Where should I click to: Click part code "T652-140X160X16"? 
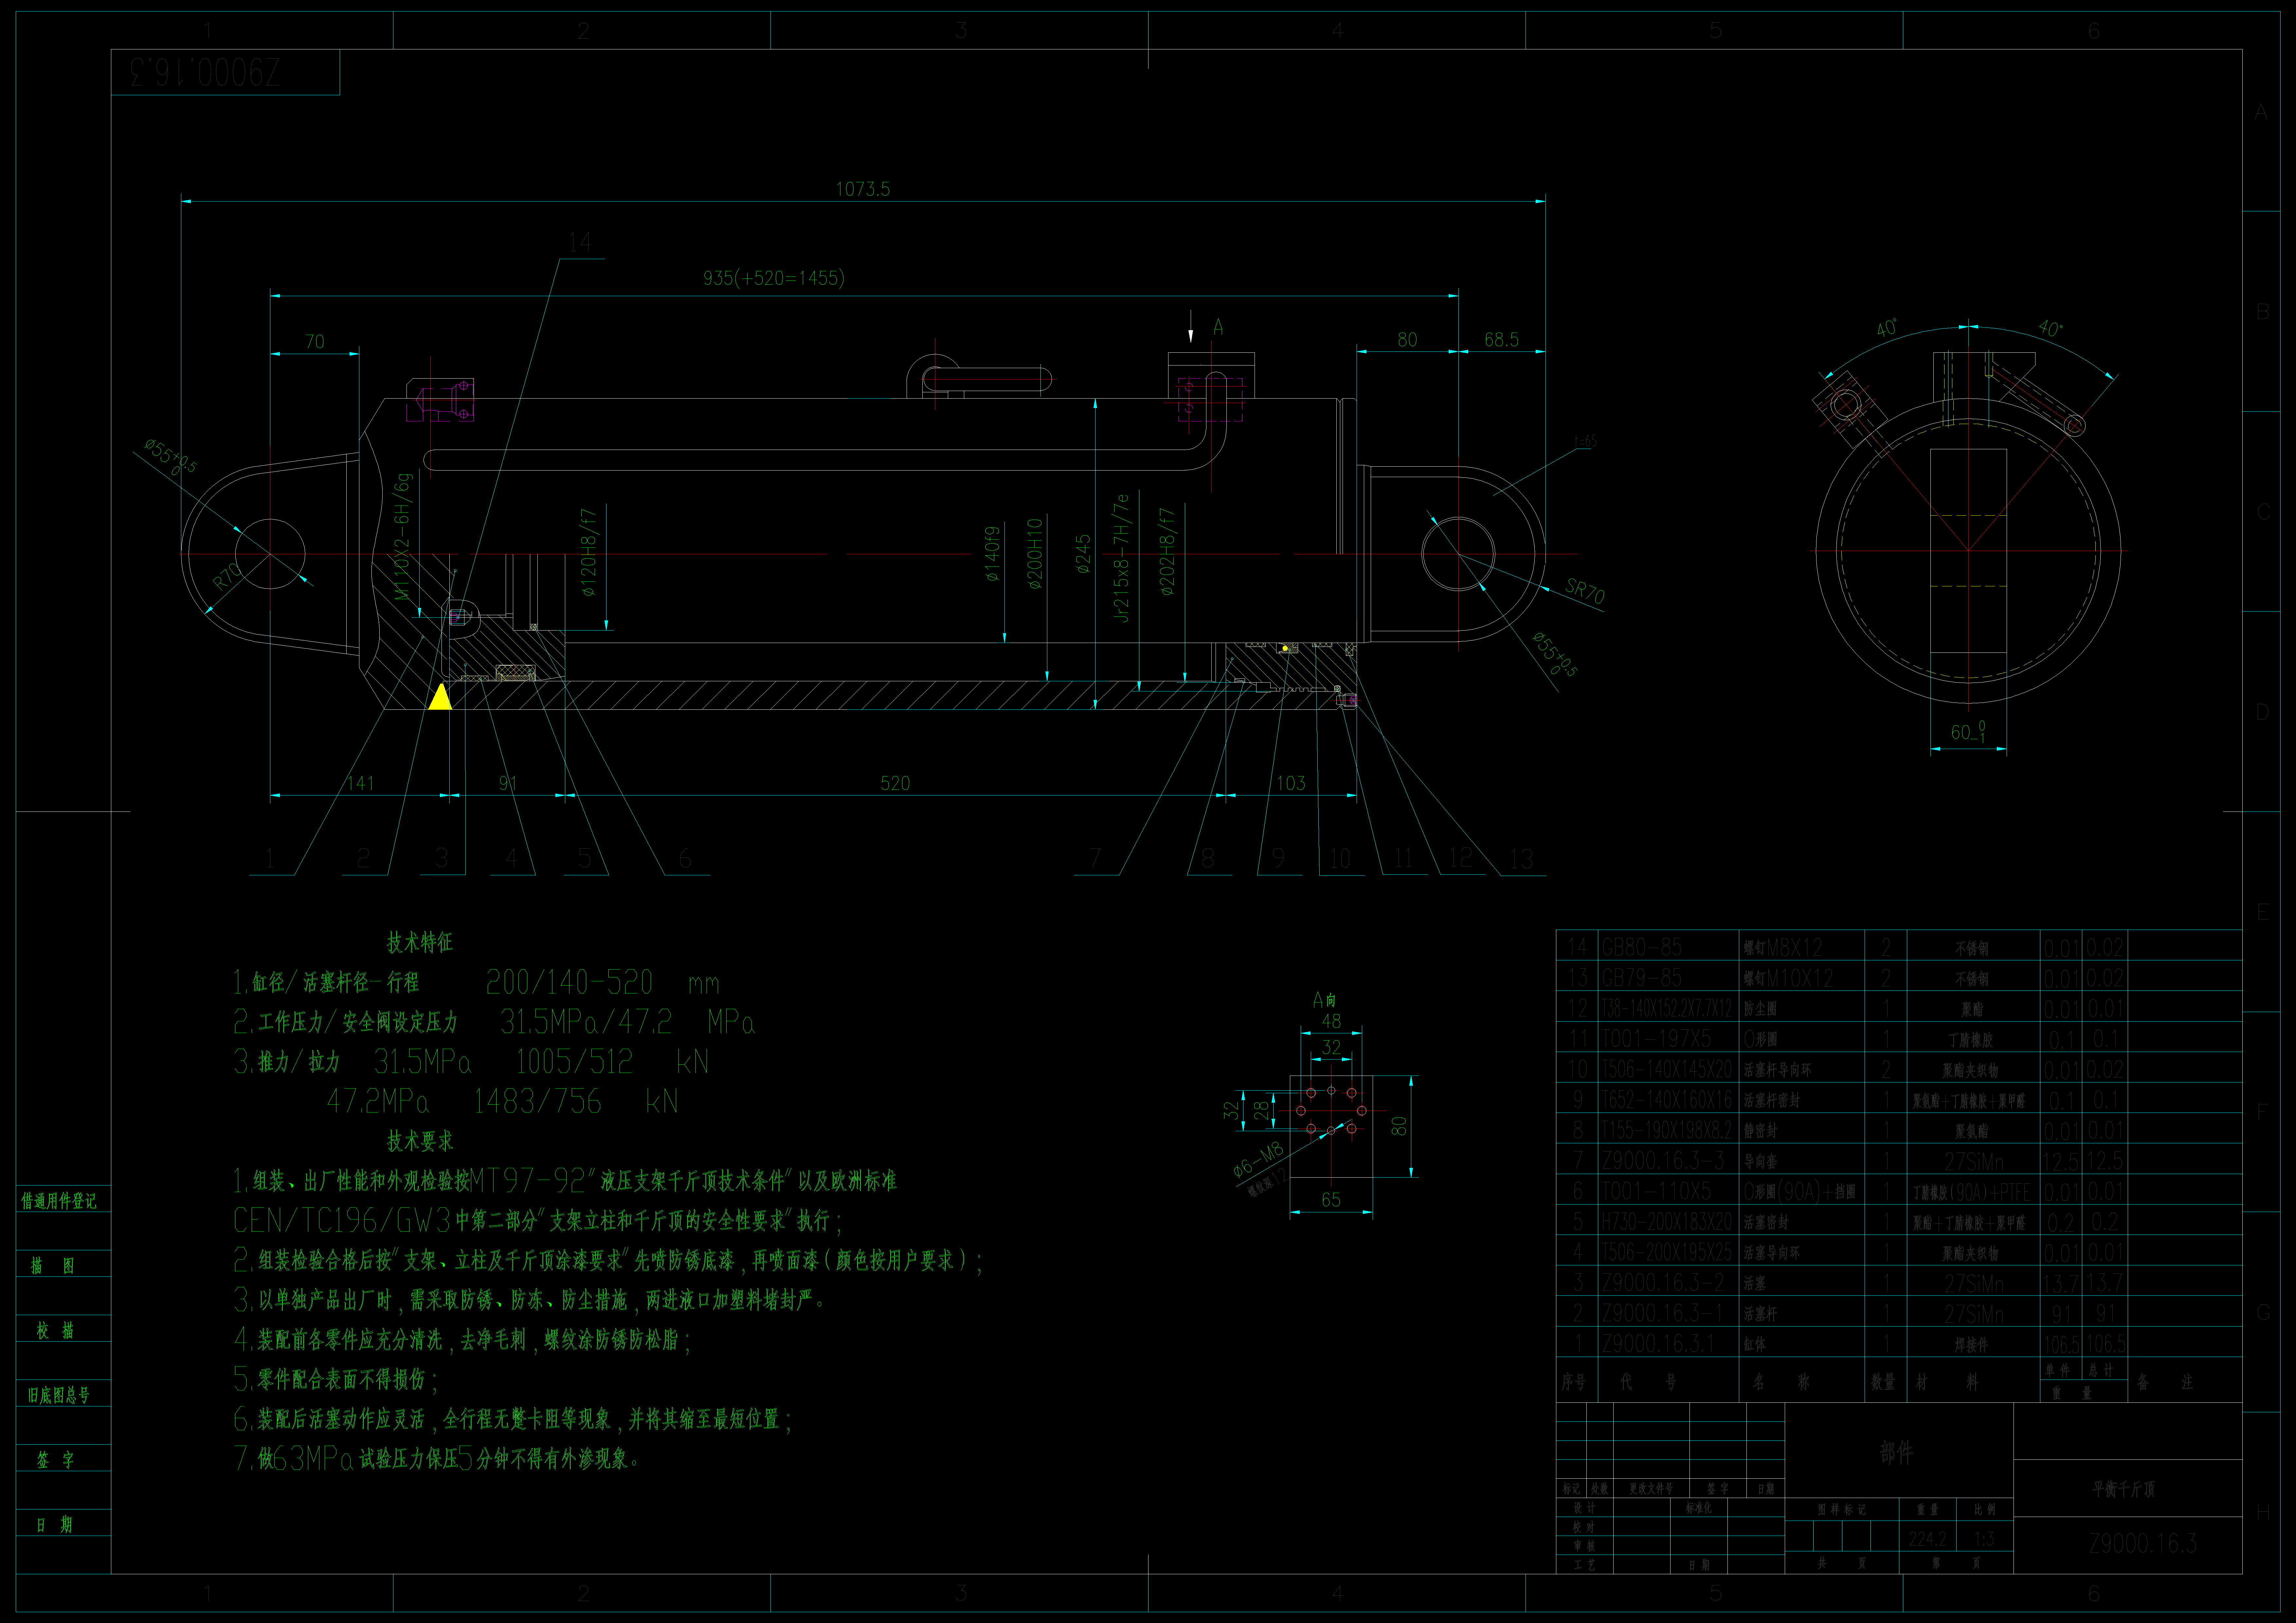[1667, 1100]
